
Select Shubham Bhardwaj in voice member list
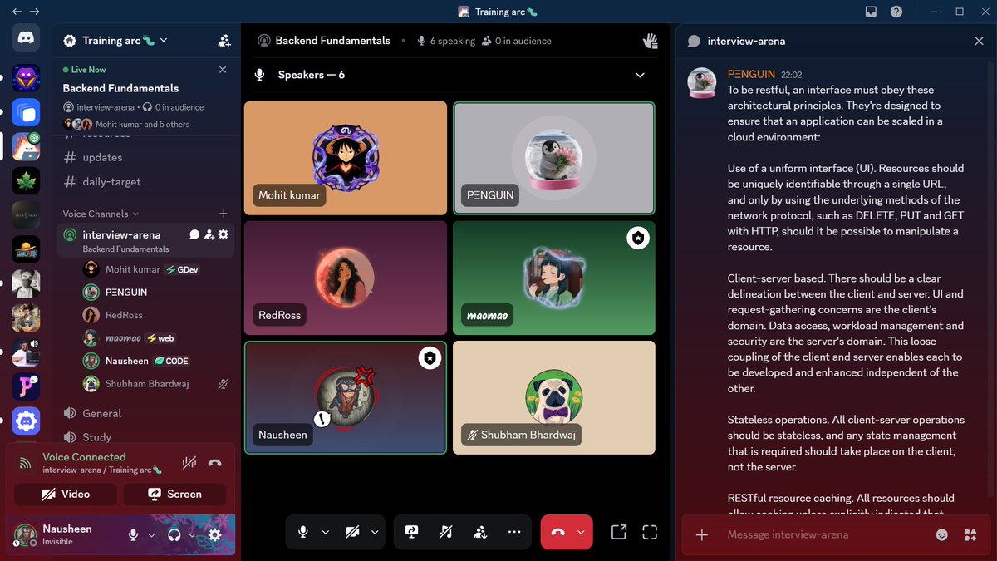(155, 384)
